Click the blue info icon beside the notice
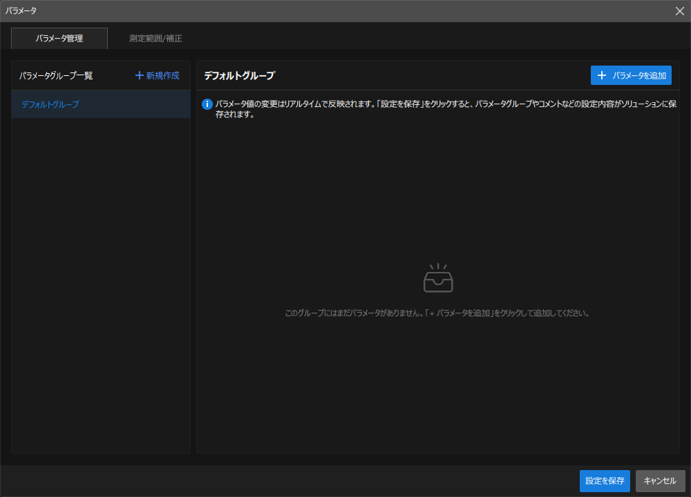 (x=207, y=104)
